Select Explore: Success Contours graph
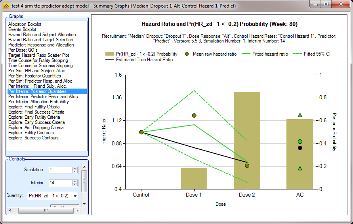 [33, 138]
